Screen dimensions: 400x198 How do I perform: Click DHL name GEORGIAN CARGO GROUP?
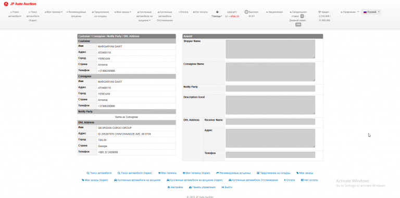[x=115, y=128]
